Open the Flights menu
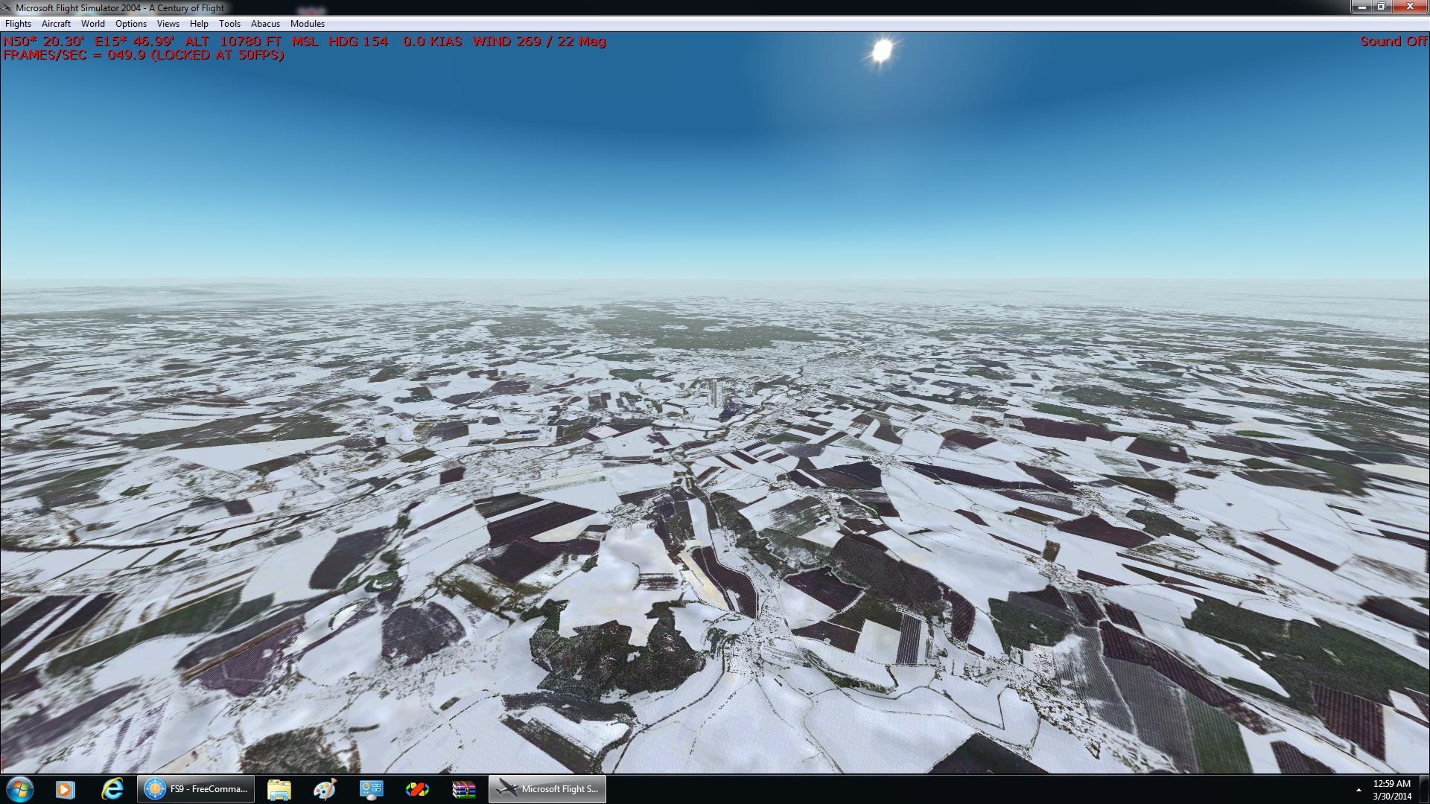This screenshot has width=1430, height=804. point(18,24)
